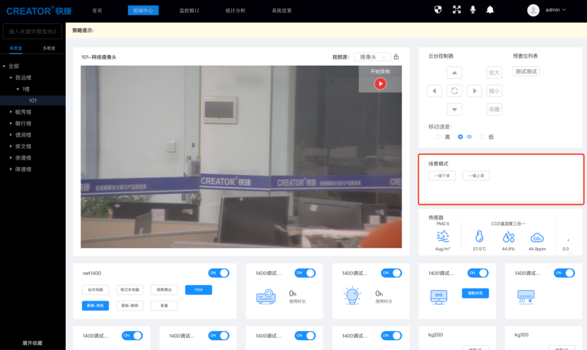Open the 视频源 摄像头 dropdown
This screenshot has height=350, width=587.
point(372,56)
